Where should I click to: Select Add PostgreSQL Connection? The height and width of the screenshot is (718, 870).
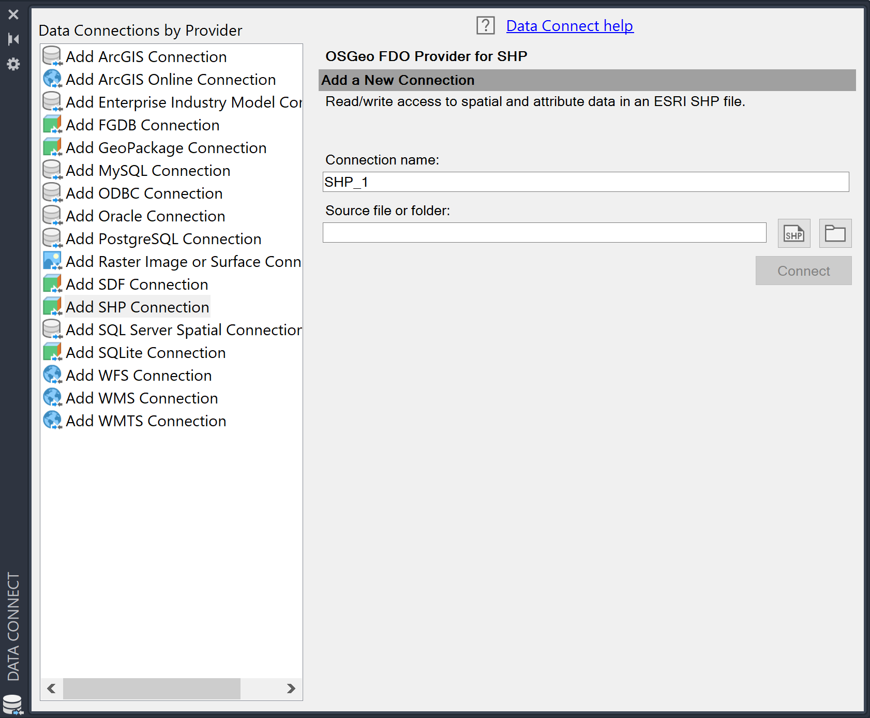coord(163,238)
